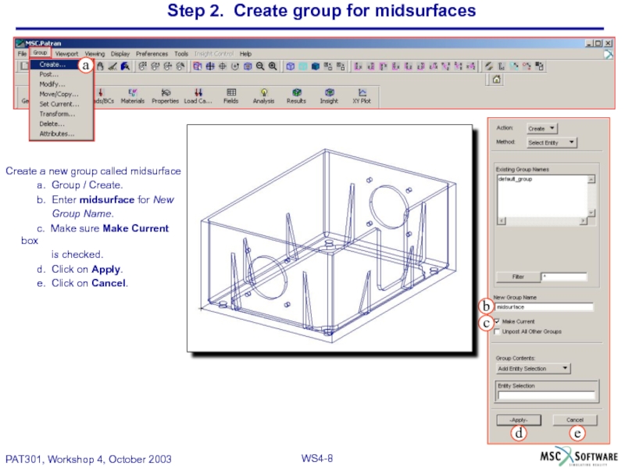The width and height of the screenshot is (625, 469).
Task: Click the New Group Name input field
Action: [x=544, y=307]
